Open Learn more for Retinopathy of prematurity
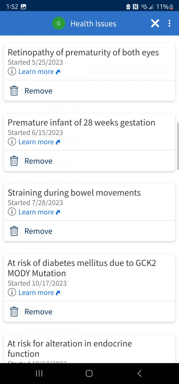The width and height of the screenshot is (179, 384). tap(39, 71)
